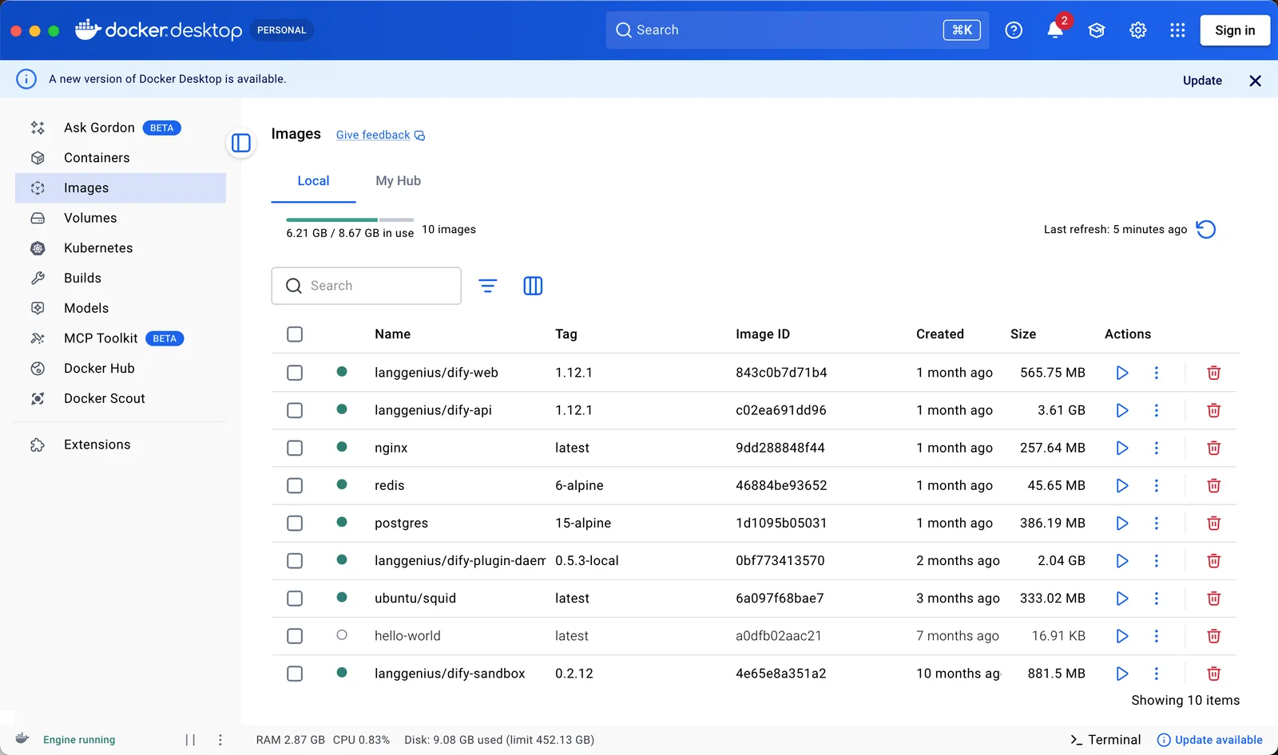Open Kubernetes in the sidebar

[x=121, y=248]
